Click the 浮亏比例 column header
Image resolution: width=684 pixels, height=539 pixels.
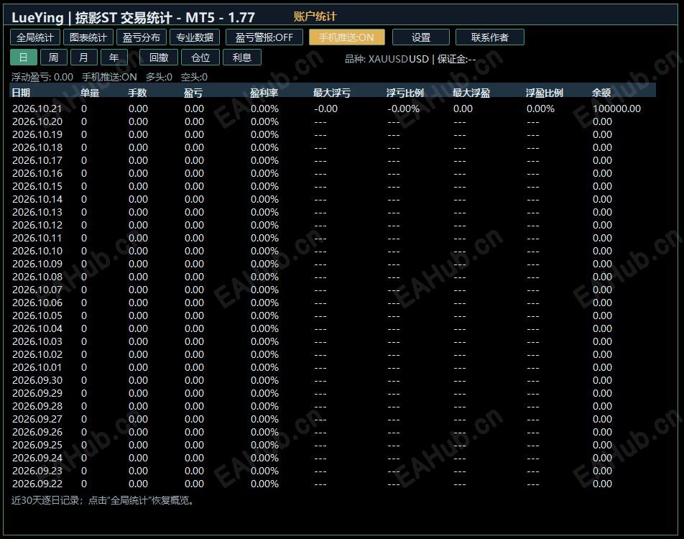405,93
